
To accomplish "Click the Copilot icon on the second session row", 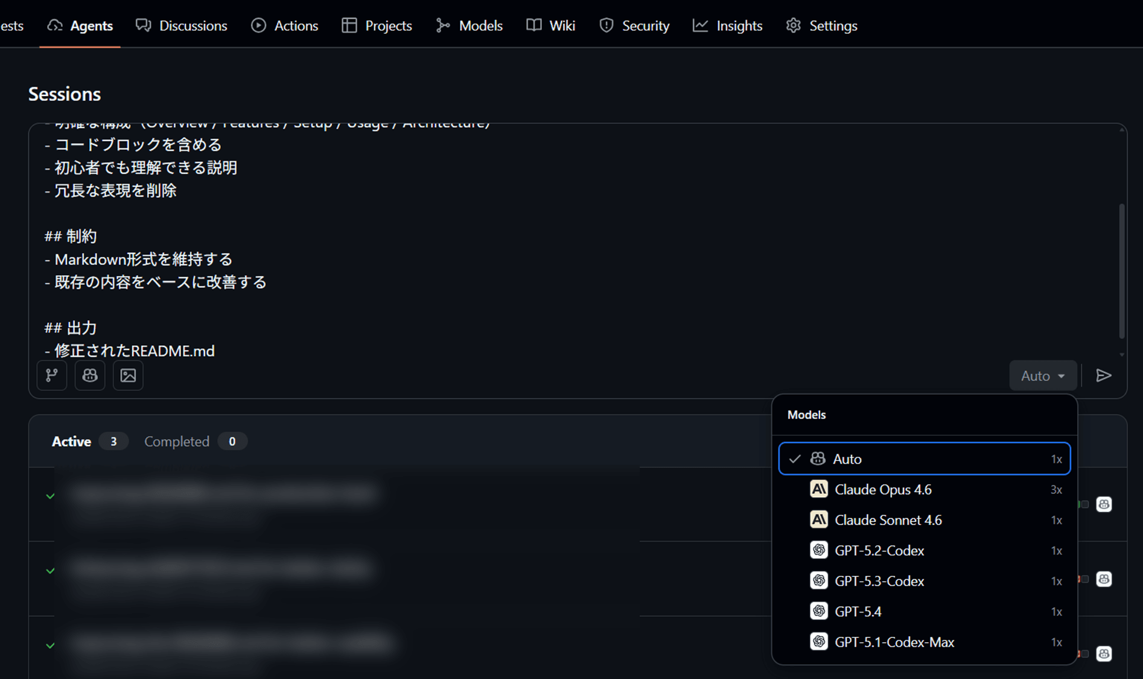I will pos(1104,579).
